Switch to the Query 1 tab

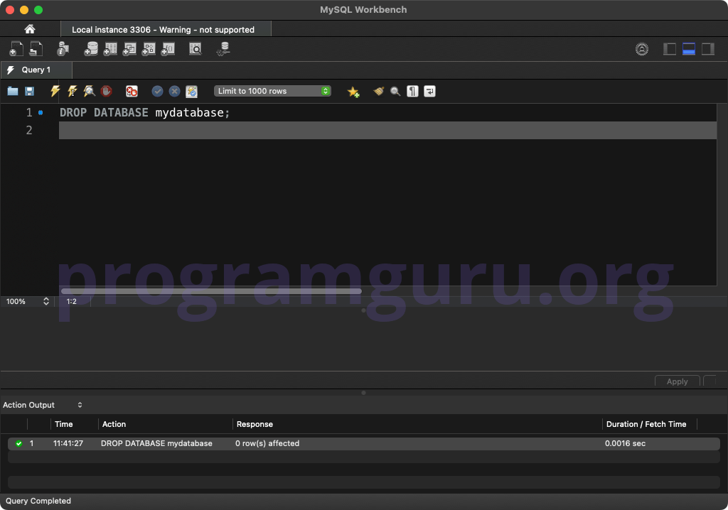[36, 70]
